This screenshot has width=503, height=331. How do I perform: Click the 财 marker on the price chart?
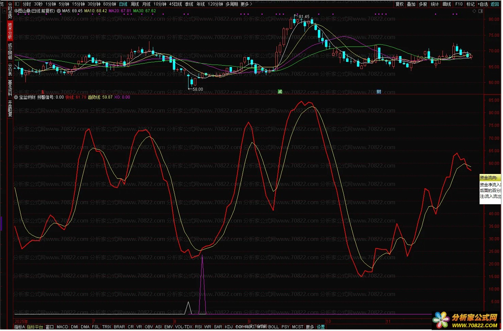[379, 92]
